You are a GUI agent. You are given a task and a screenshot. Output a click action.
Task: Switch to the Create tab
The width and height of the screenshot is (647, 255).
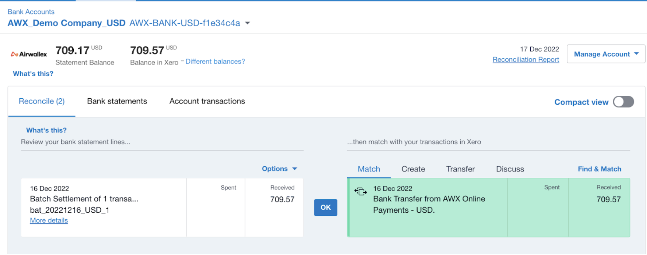point(413,169)
